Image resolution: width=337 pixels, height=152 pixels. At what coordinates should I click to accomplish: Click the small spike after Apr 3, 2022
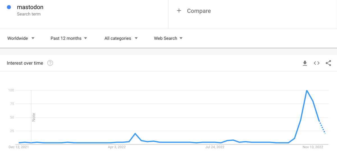[x=135, y=133]
